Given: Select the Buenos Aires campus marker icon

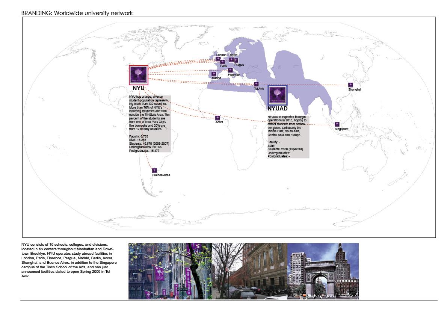Looking at the screenshot, I should pos(154,171).
